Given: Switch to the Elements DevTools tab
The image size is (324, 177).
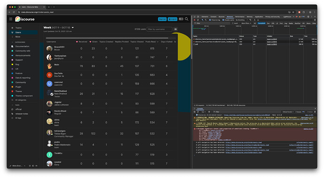Looking at the screenshot, I should 205,17.
